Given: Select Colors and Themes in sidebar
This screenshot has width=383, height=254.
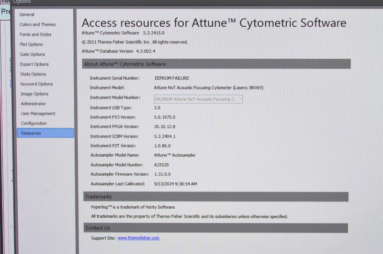Looking at the screenshot, I should [38, 25].
